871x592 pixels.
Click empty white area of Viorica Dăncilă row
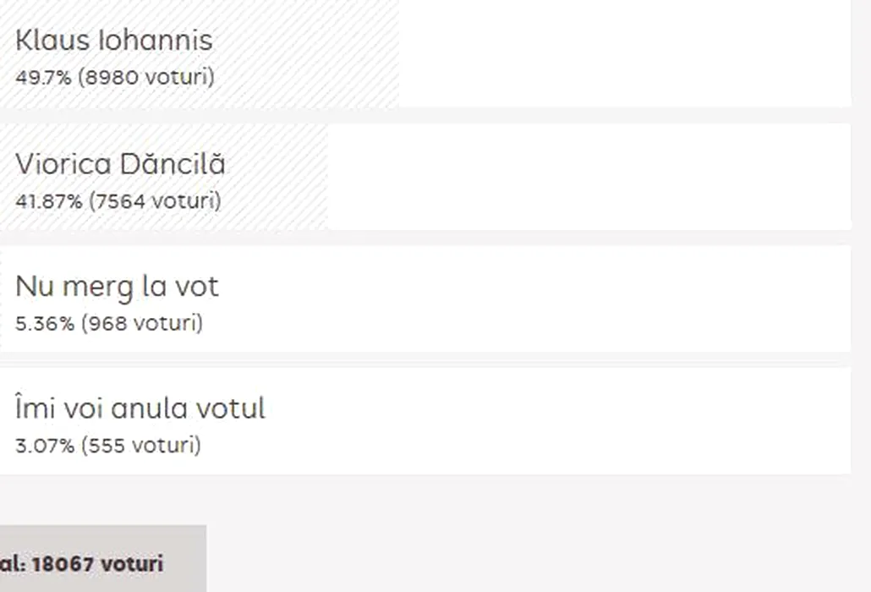[x=592, y=176]
